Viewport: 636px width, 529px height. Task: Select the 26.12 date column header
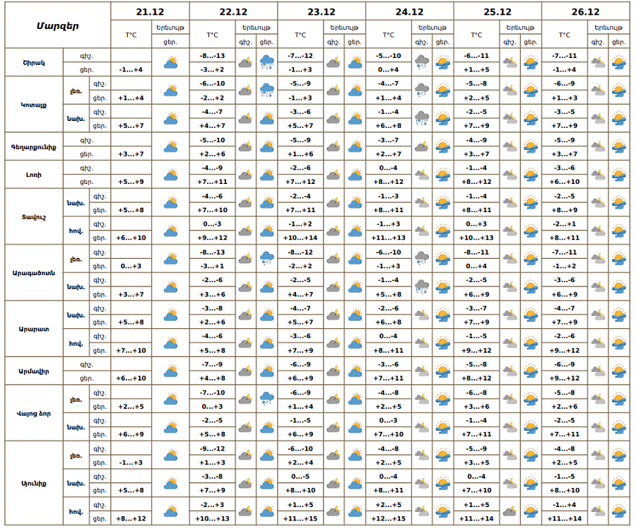pyautogui.click(x=585, y=12)
